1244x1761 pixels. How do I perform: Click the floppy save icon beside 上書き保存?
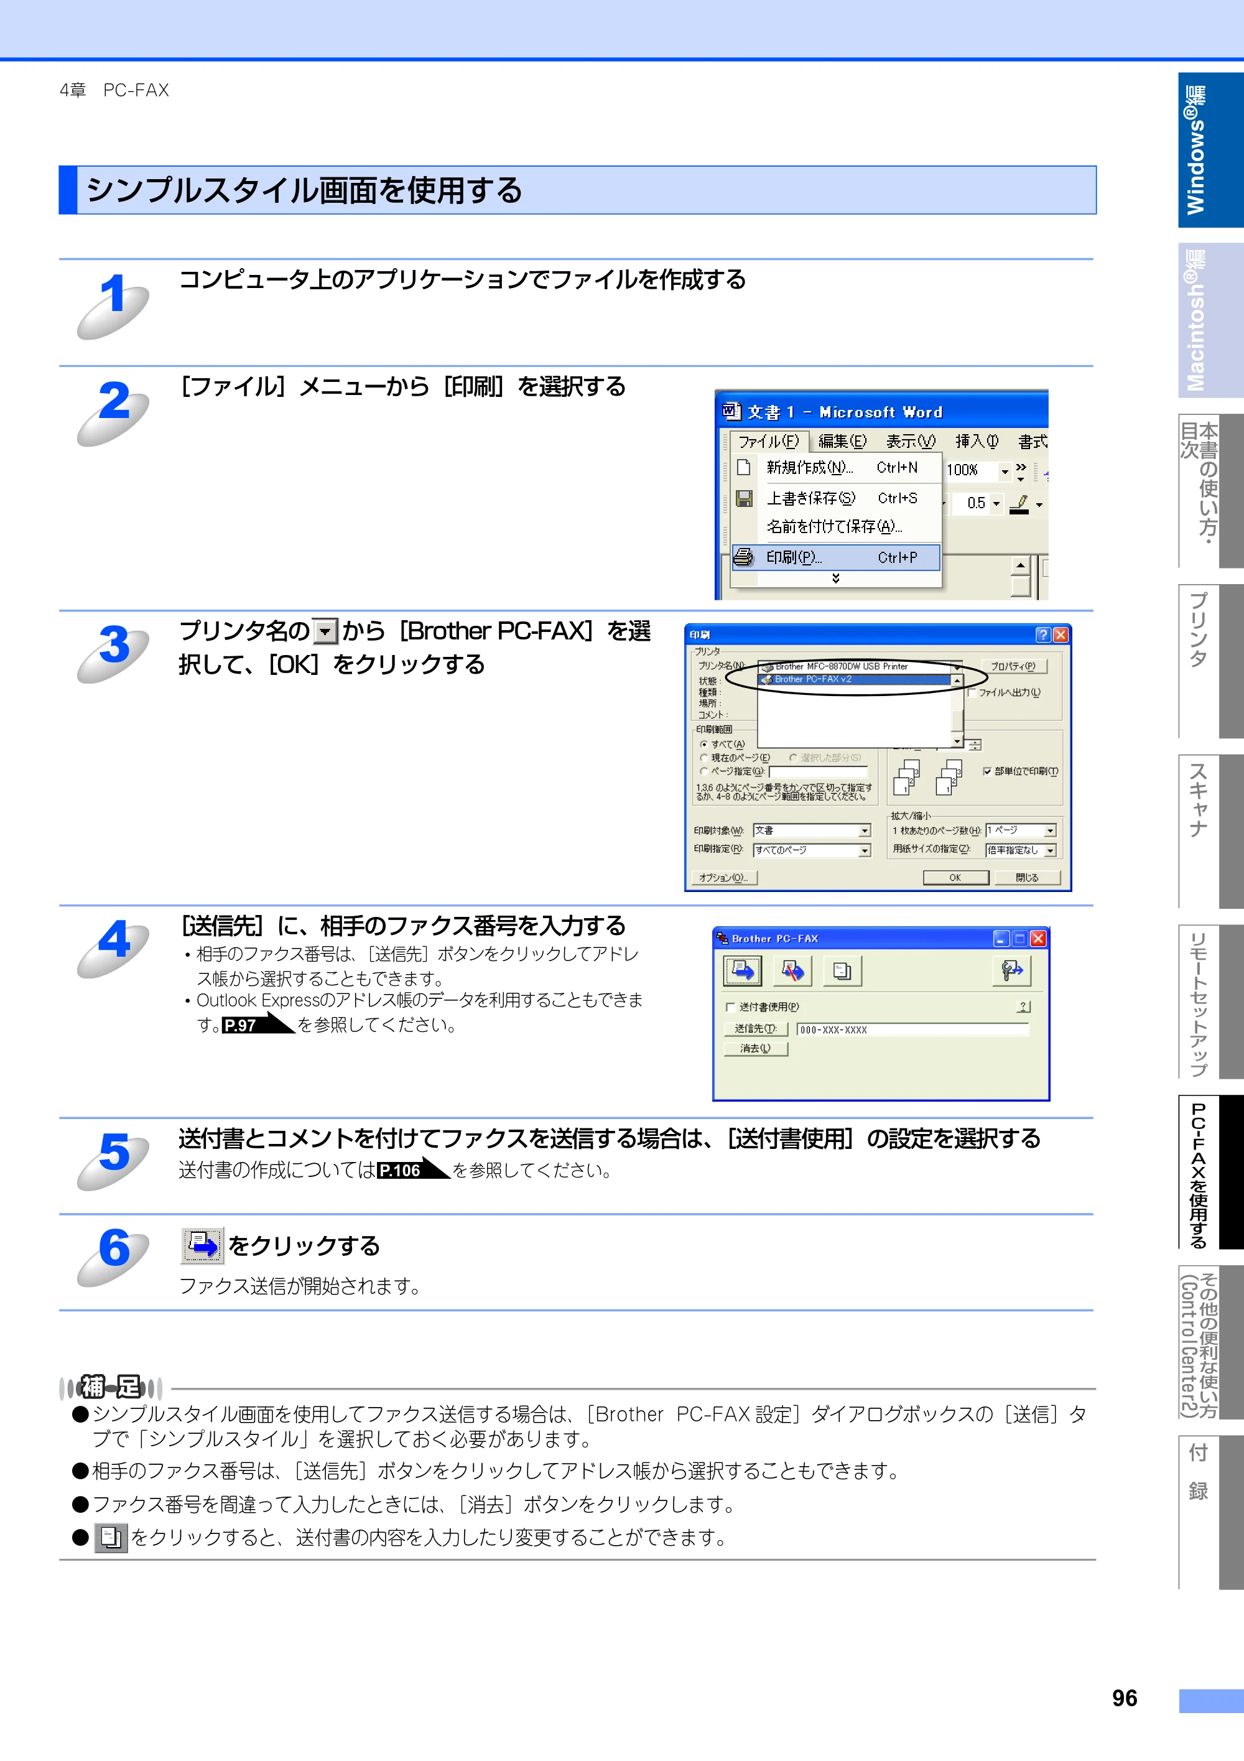point(743,498)
